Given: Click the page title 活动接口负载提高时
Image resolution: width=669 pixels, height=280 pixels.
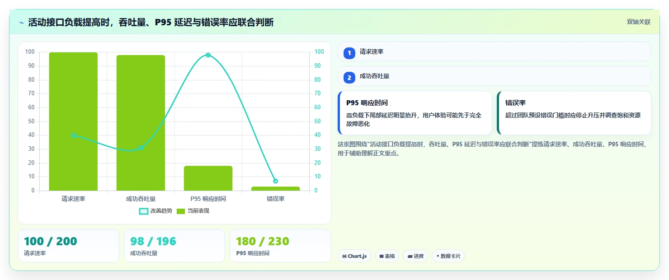Looking at the screenshot, I should click(151, 23).
